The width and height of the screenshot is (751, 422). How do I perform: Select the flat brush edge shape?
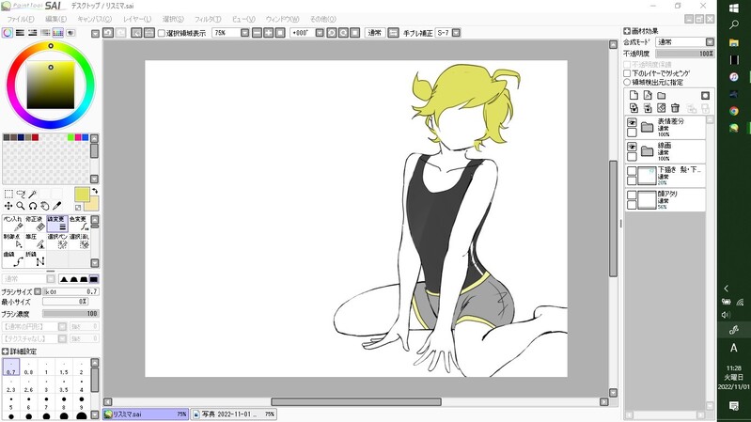pyautogui.click(x=94, y=279)
